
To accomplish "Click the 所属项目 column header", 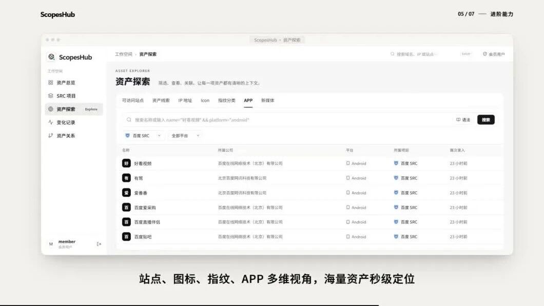I will click(401, 150).
